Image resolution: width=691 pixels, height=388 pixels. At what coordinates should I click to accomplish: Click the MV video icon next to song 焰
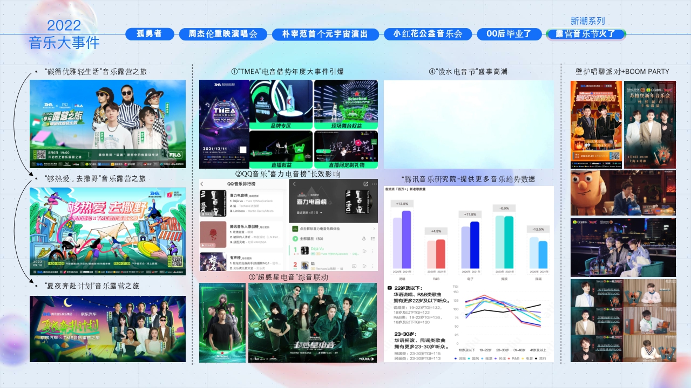[x=354, y=266]
